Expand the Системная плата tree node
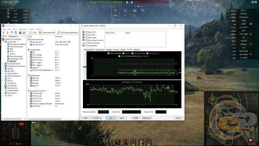The image size is (259, 146). (3, 64)
